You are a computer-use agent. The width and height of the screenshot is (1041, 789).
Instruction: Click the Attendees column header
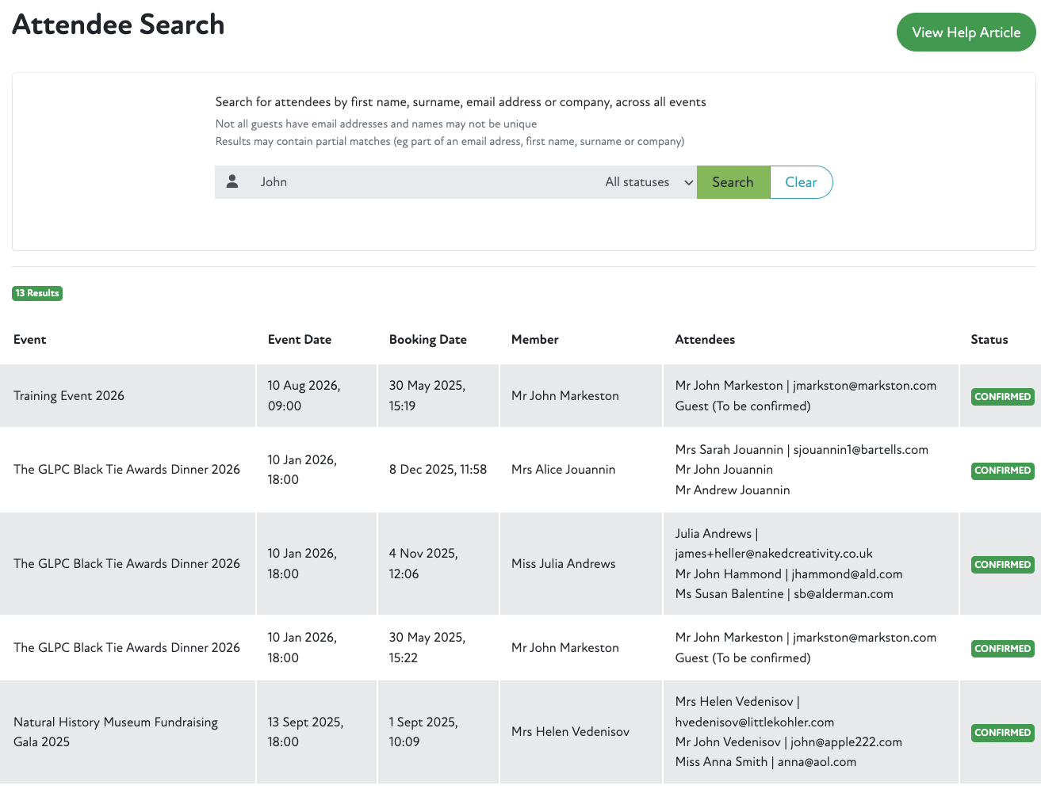click(x=704, y=339)
